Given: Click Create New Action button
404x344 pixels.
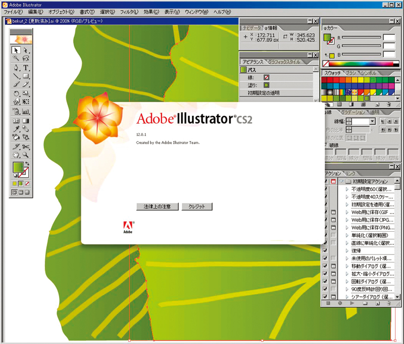Looking at the screenshot, I should click(377, 303).
